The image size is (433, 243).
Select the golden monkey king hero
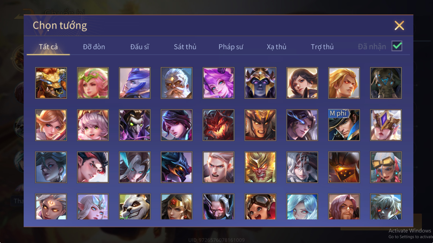[260, 167]
